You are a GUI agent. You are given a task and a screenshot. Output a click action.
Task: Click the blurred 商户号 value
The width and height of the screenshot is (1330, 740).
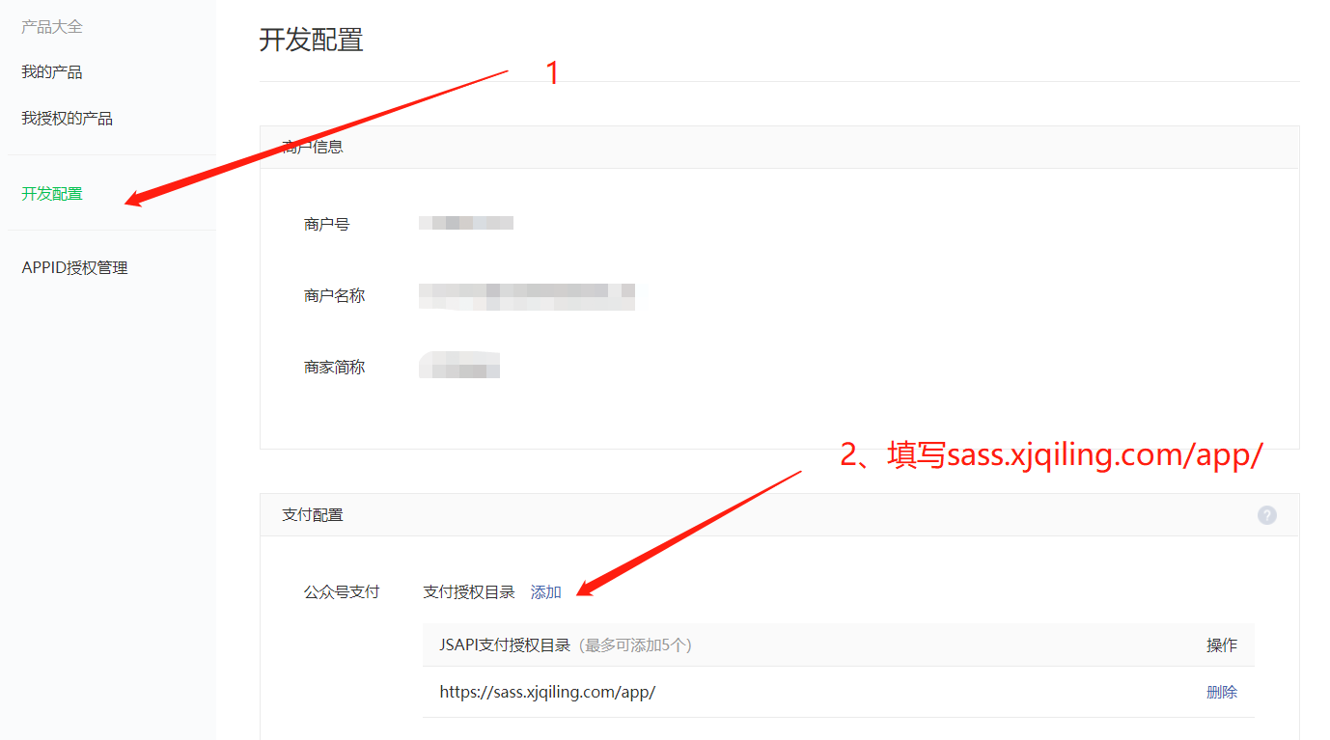pyautogui.click(x=466, y=224)
